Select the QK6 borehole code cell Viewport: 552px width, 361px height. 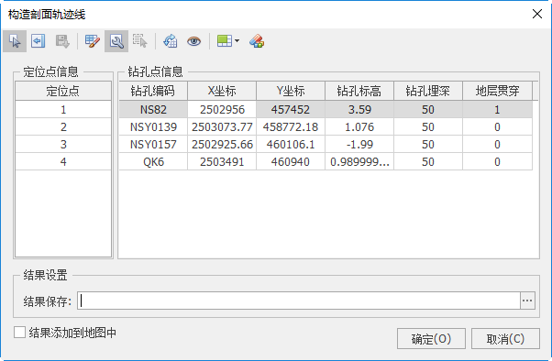point(153,161)
